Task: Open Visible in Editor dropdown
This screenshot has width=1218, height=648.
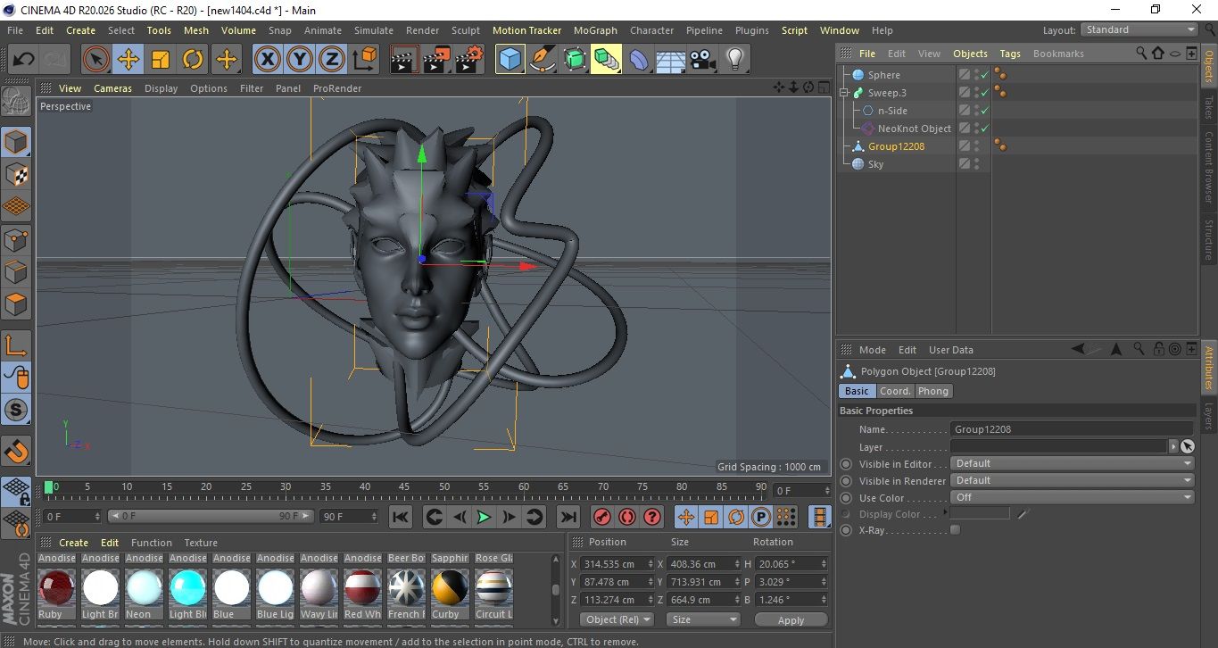Action: coord(1072,463)
